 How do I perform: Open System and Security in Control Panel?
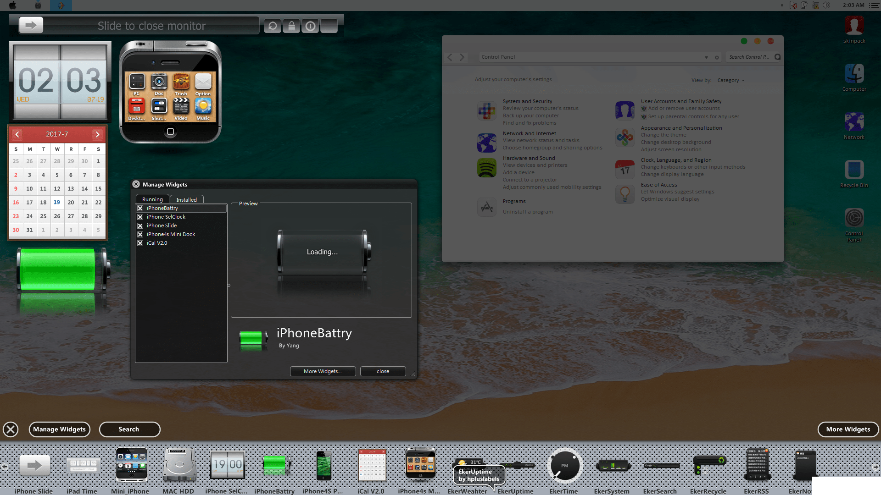pos(527,101)
